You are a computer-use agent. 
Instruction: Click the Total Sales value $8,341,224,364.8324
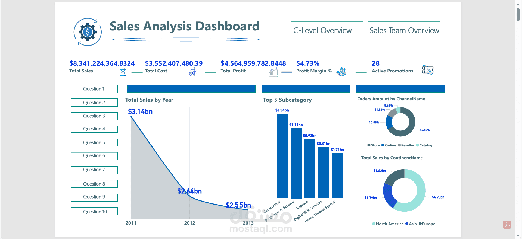point(102,63)
